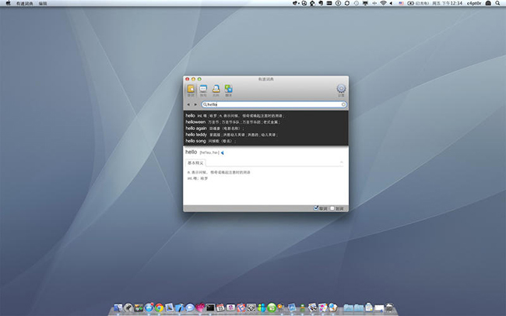Open the volume control in menu bar
Viewport: 506px width, 316px height.
click(391, 3)
